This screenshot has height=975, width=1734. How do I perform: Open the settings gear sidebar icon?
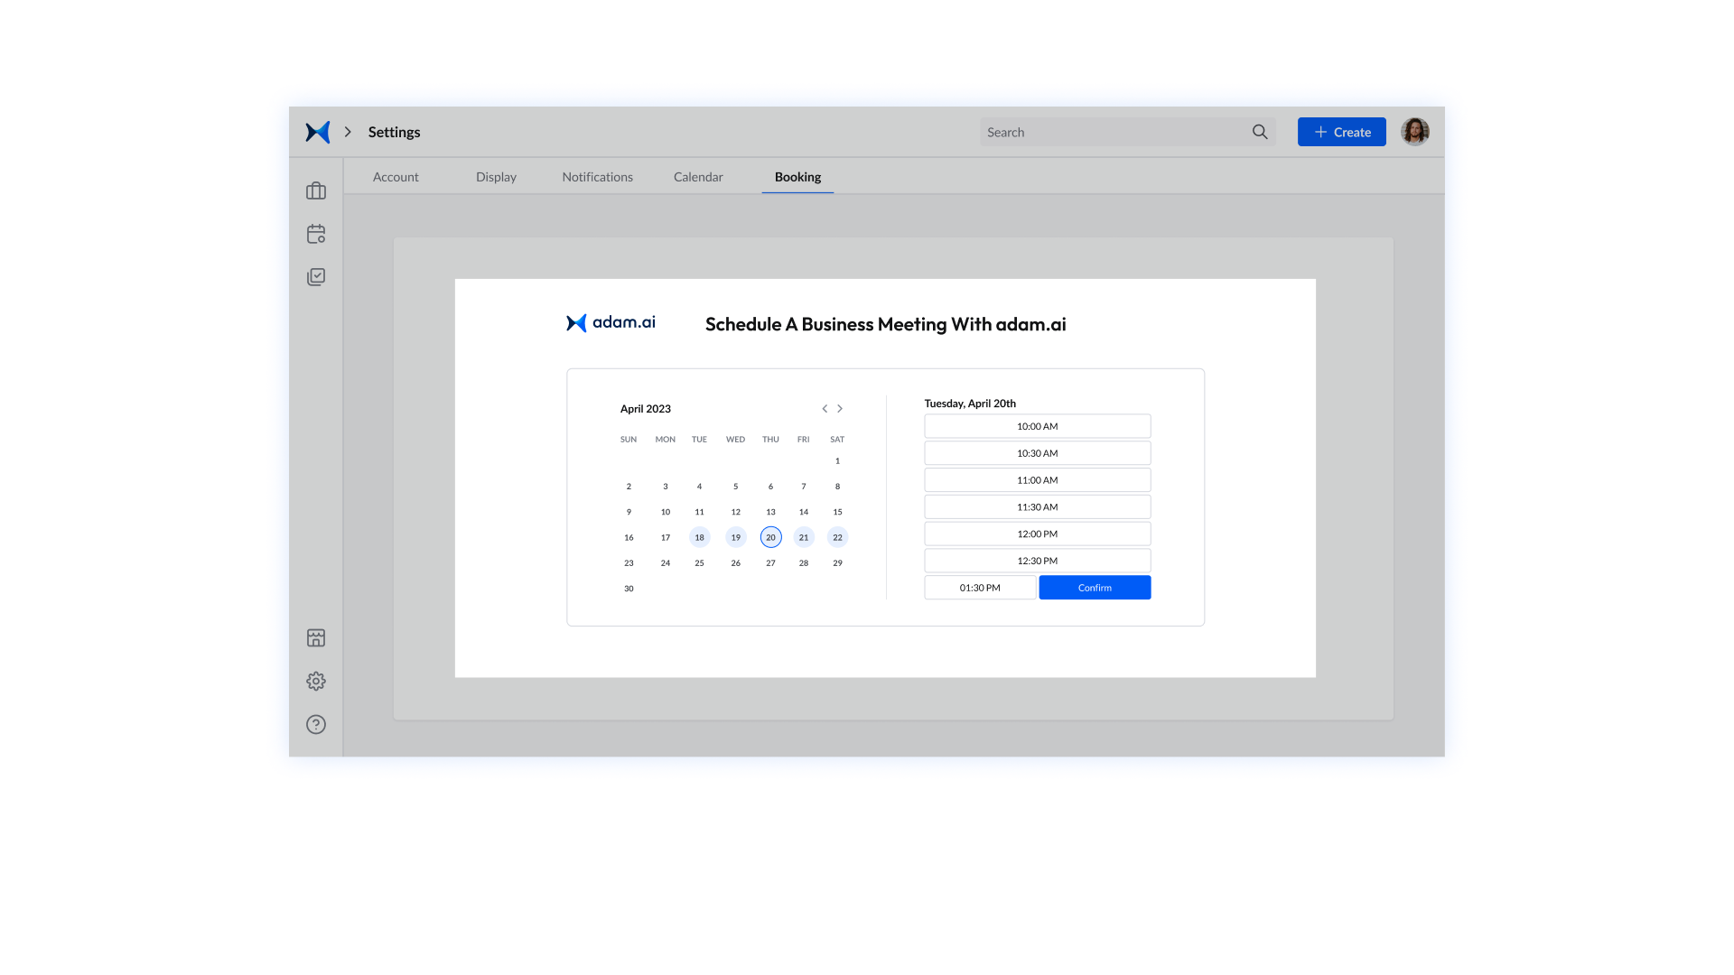click(316, 682)
